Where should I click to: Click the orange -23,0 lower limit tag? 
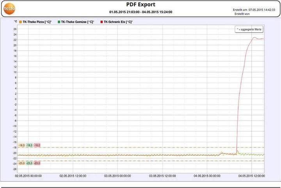click(x=21, y=163)
